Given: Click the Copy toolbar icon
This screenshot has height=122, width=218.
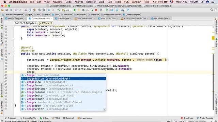Looking at the screenshot, I should click(x=30, y=10).
